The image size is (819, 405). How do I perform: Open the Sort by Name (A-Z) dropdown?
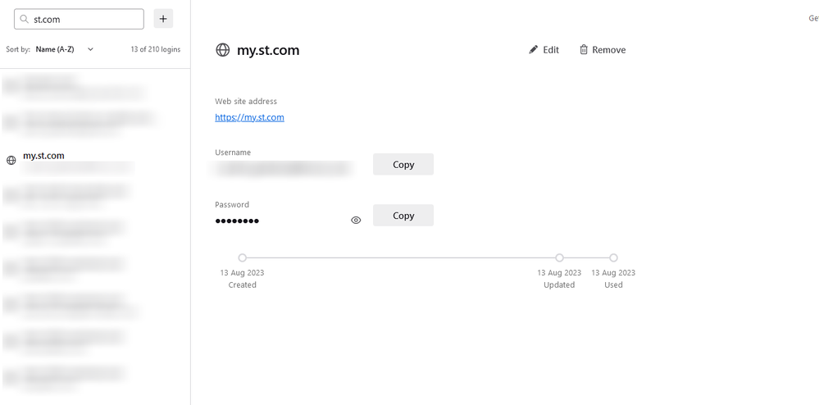(64, 49)
